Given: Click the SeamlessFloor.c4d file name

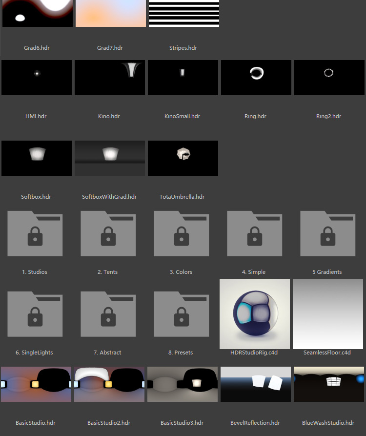Looking at the screenshot, I should coord(327,353).
